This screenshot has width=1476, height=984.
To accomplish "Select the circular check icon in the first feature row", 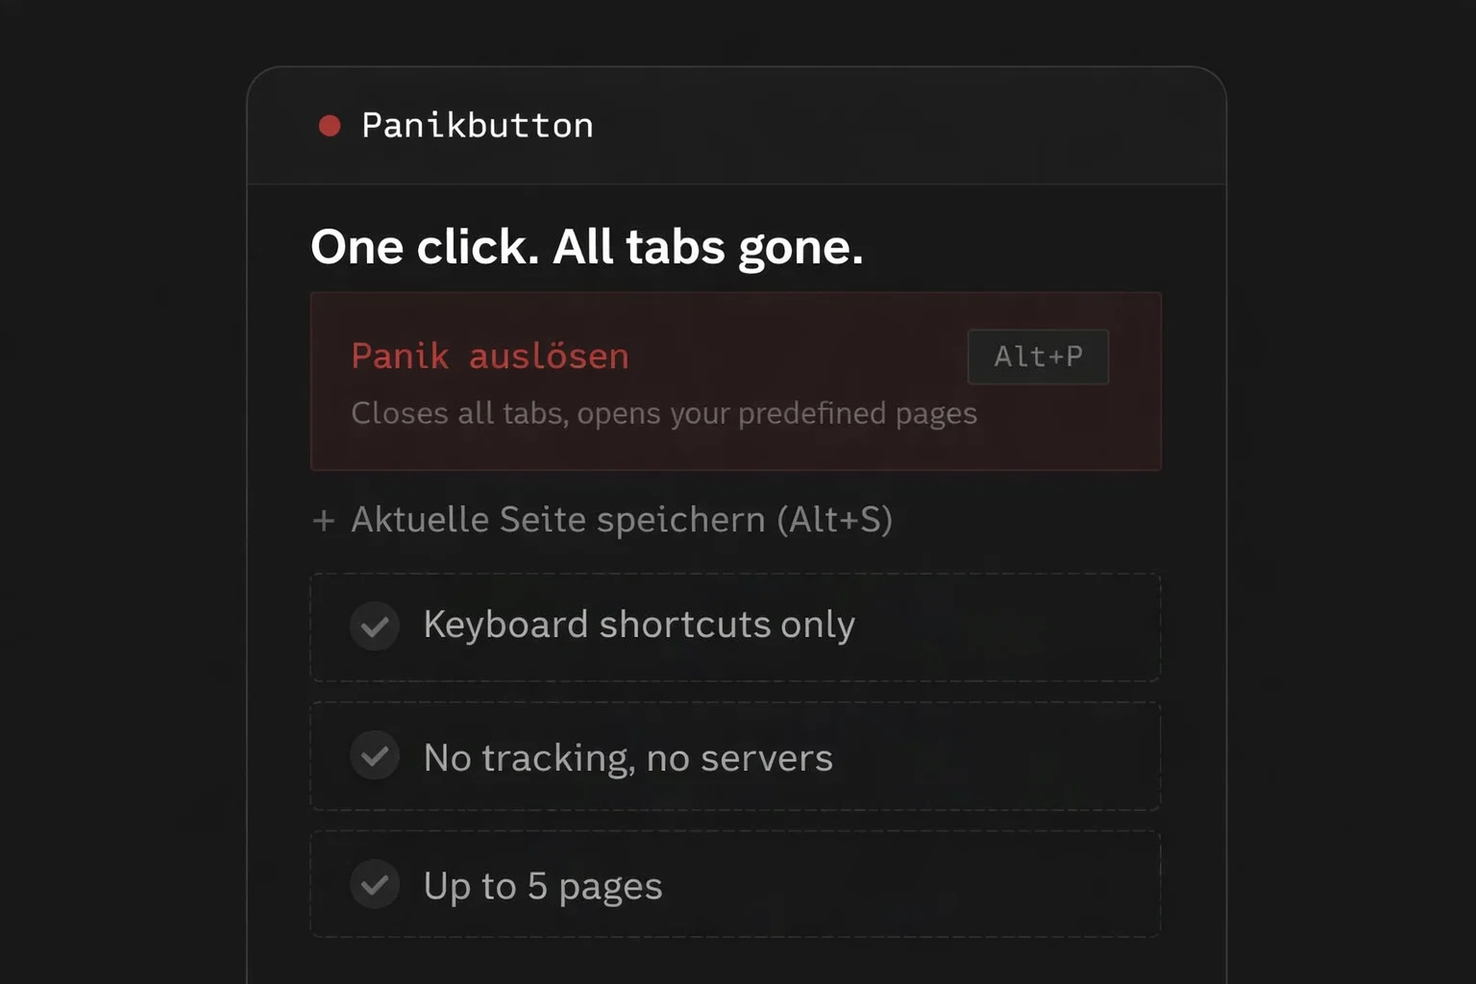I will pyautogui.click(x=375, y=626).
